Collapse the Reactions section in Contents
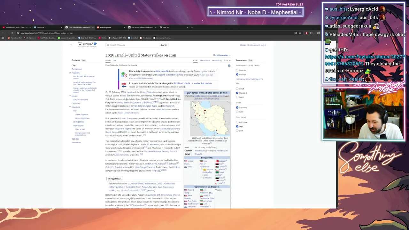Screen dimensions: 409x230 coord(70,107)
